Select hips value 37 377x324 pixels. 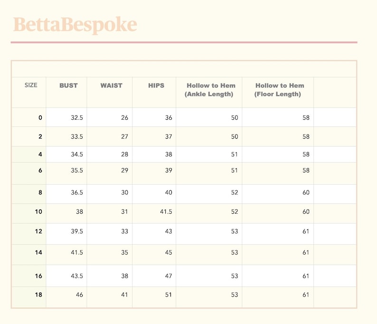[169, 137]
